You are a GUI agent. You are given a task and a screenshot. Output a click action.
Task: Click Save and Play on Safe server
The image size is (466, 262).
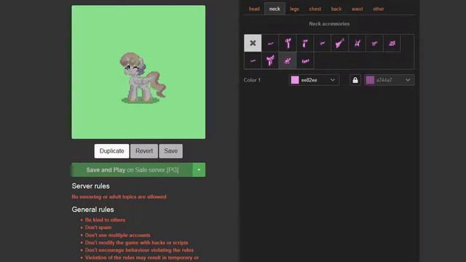pos(132,170)
